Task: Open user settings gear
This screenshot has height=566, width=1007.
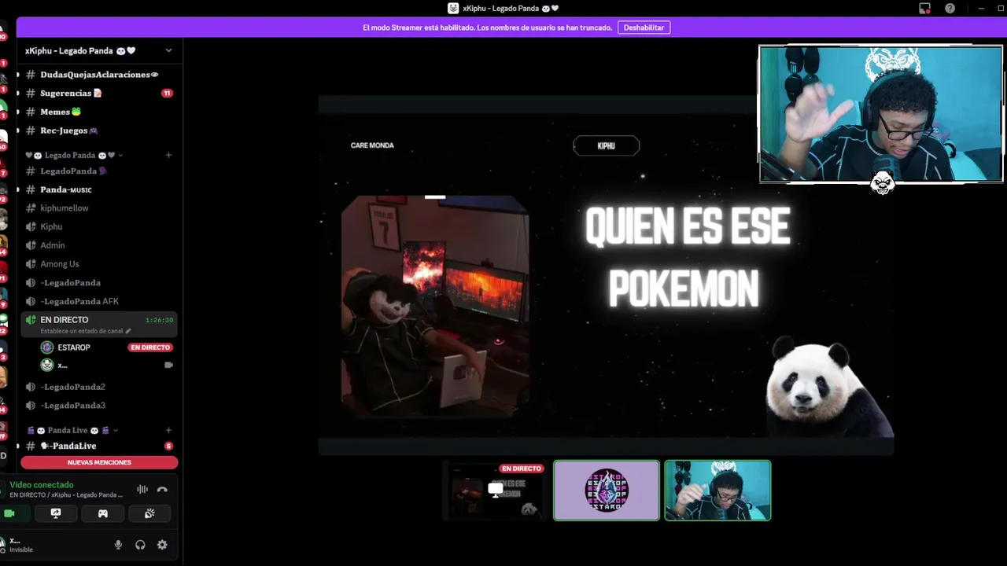Action: click(162, 545)
